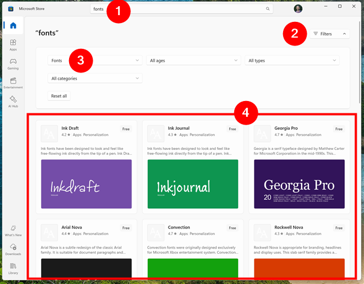This screenshot has height=284, width=364.
Task: Click the 4.2 rating under Ink Draft
Action: coord(66,135)
